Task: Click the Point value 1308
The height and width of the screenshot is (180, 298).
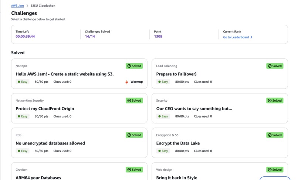Action: [158, 37]
